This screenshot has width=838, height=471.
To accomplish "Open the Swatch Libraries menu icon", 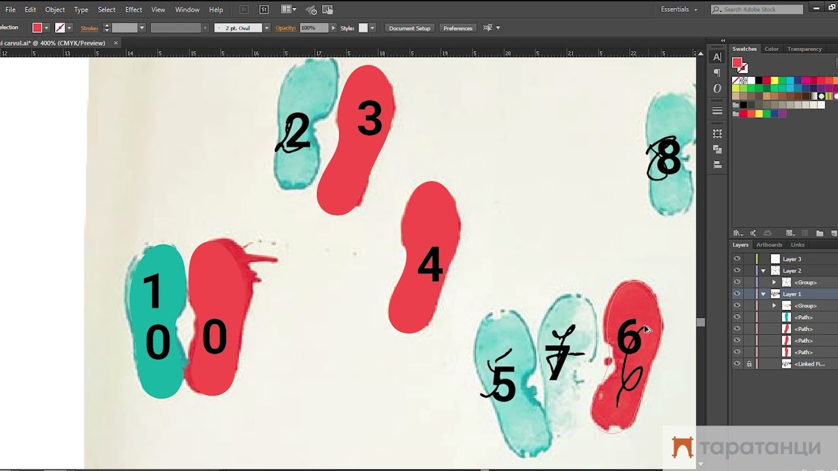I will [x=738, y=233].
